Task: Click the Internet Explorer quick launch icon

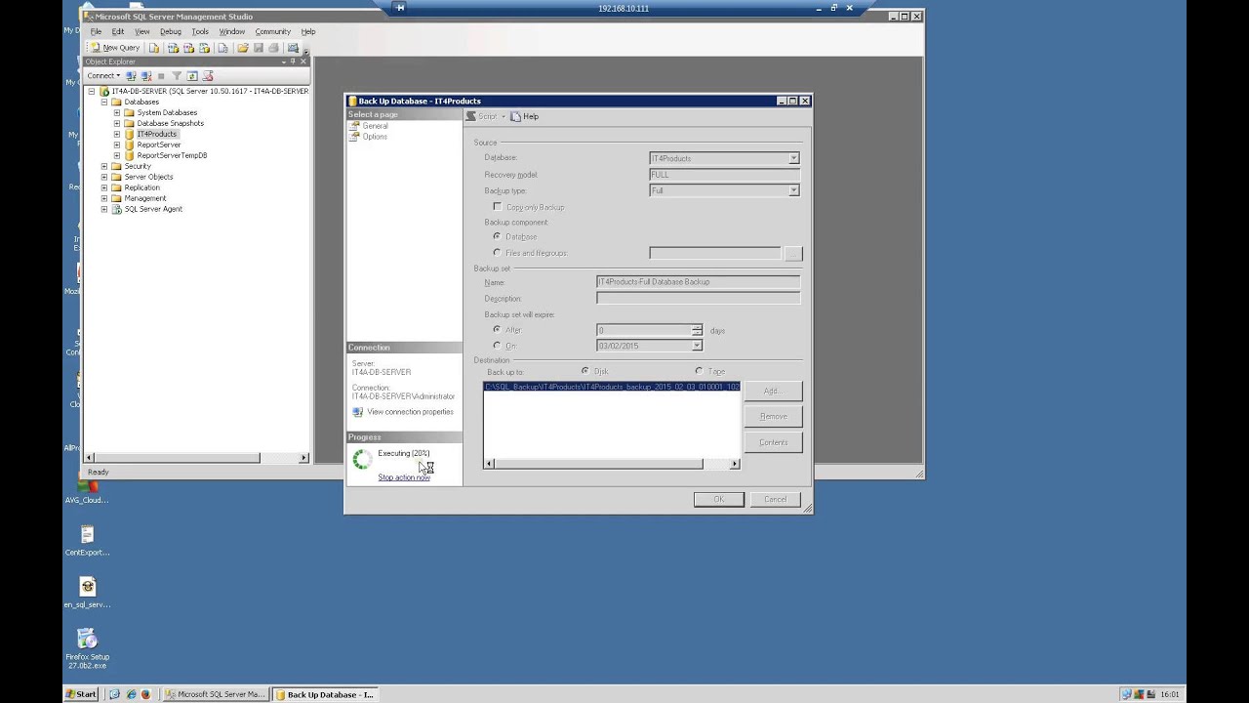Action: point(130,694)
